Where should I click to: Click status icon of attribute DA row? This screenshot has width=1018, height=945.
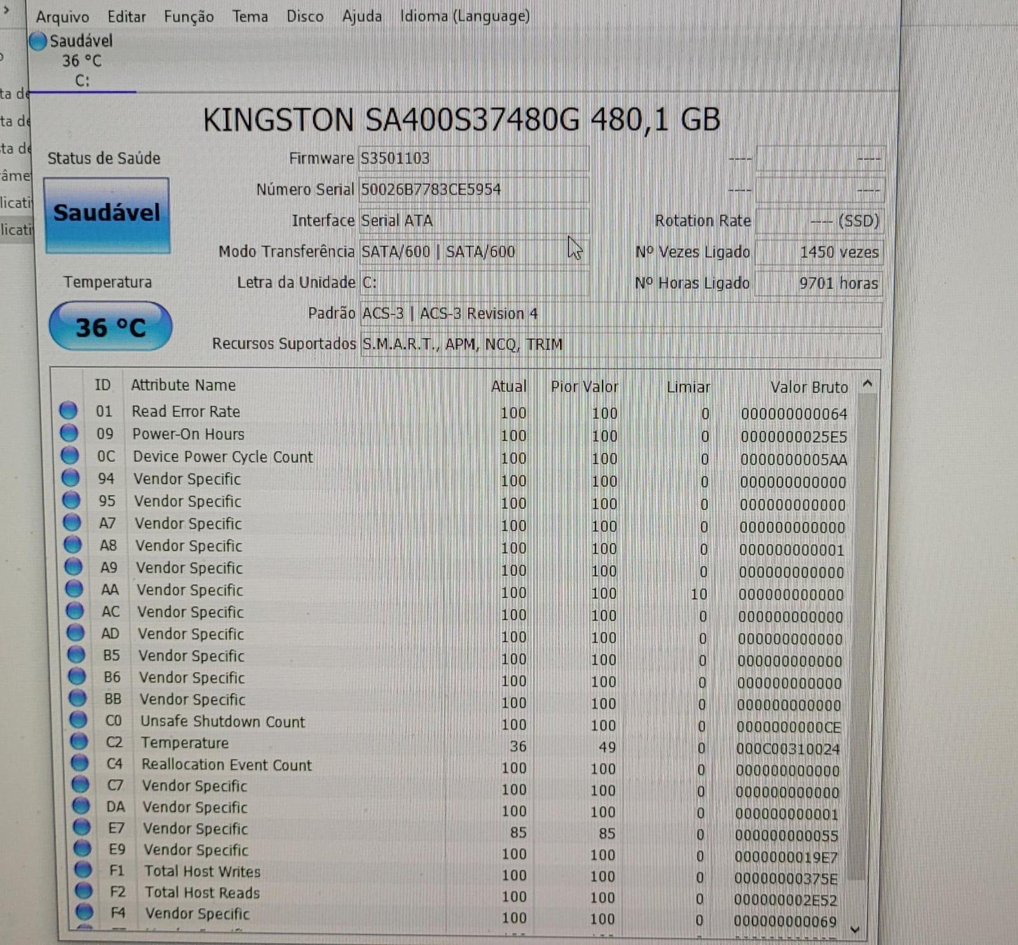click(81, 806)
